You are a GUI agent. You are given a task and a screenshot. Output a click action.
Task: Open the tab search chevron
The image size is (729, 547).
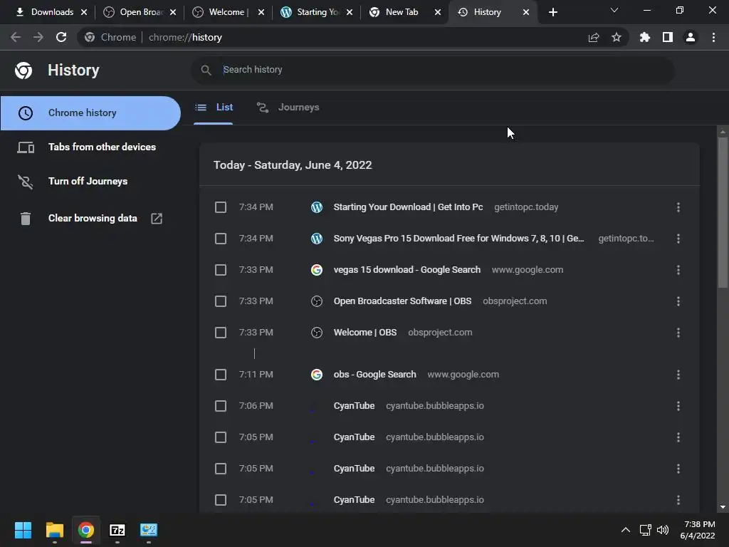coord(614,10)
